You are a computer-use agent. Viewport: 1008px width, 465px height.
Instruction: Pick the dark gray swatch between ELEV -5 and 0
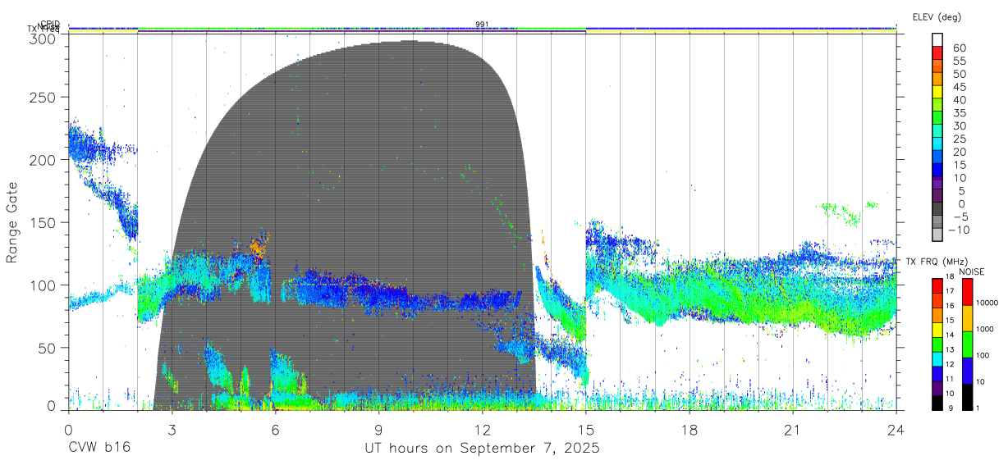[937, 209]
